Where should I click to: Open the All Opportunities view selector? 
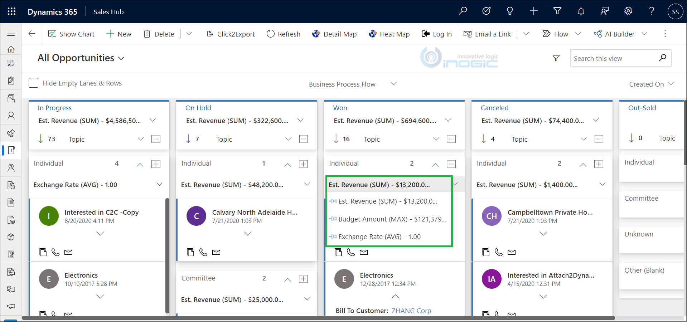81,58
